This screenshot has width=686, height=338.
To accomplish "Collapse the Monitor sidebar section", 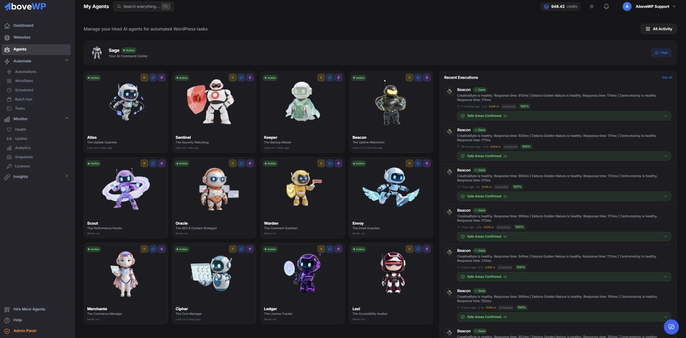I will 67,118.
